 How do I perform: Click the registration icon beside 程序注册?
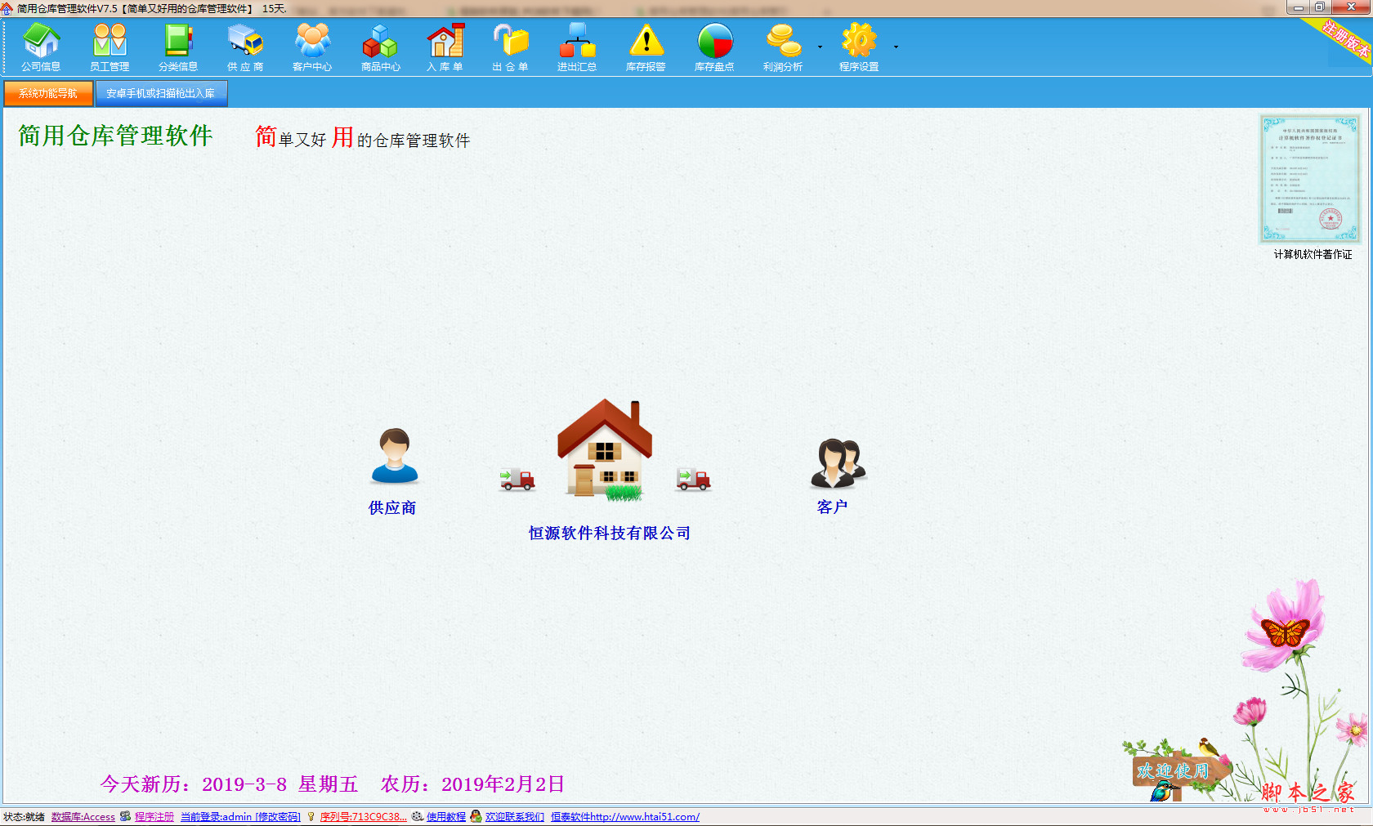pyautogui.click(x=125, y=816)
